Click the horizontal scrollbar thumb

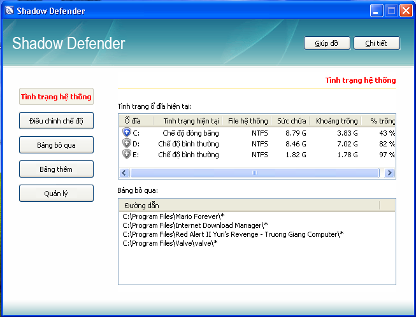pyautogui.click(x=255, y=173)
